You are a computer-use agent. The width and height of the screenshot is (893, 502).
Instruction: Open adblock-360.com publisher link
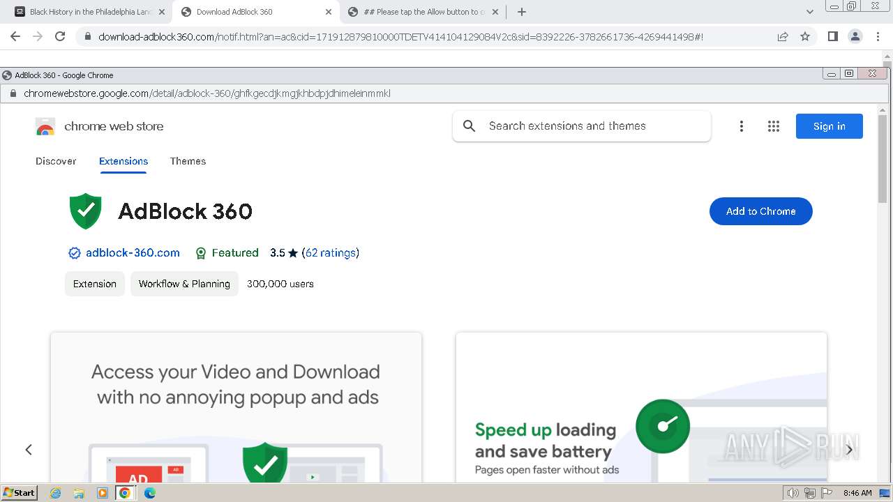133,253
